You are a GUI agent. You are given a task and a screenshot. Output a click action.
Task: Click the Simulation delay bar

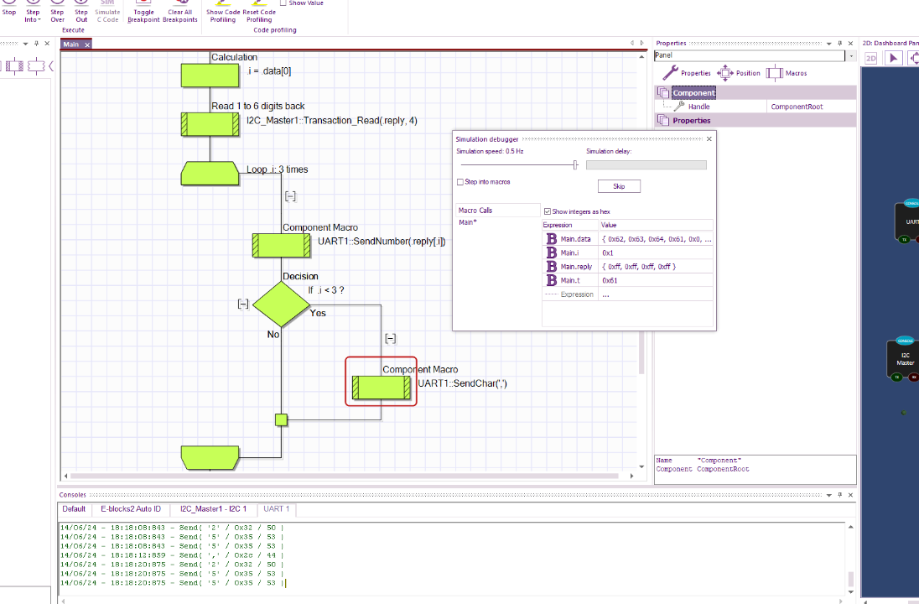point(646,165)
